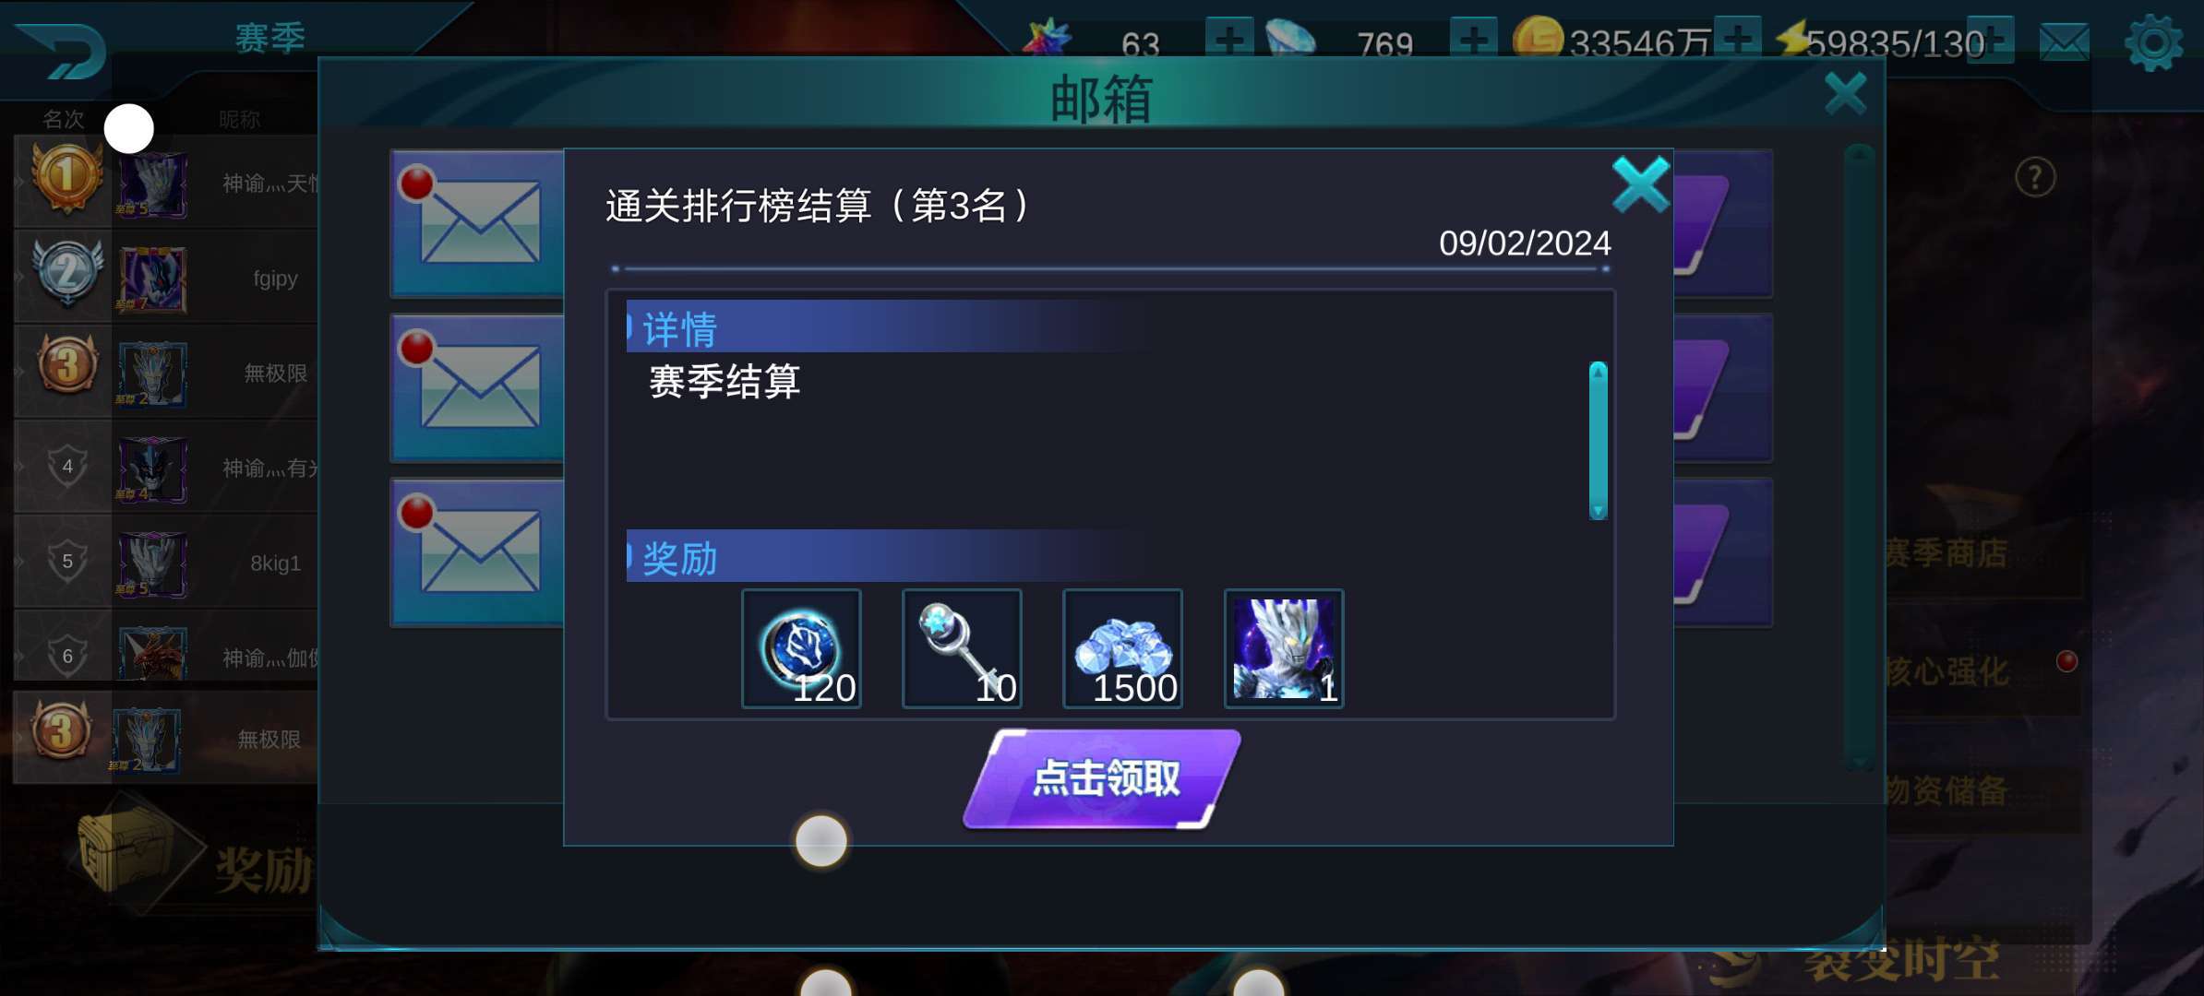Viewport: 2204px width, 996px height.
Task: Close the 邮箱 mailbox window
Action: [x=1845, y=93]
